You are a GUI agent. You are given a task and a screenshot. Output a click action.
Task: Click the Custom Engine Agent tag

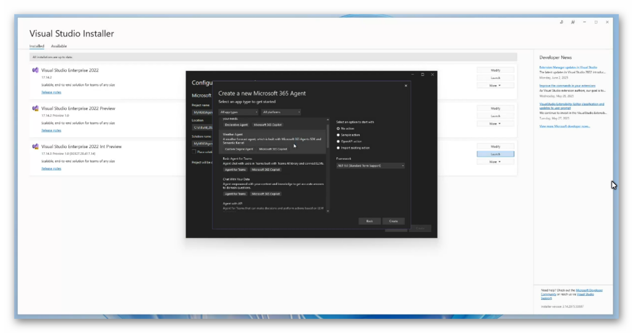point(239,149)
